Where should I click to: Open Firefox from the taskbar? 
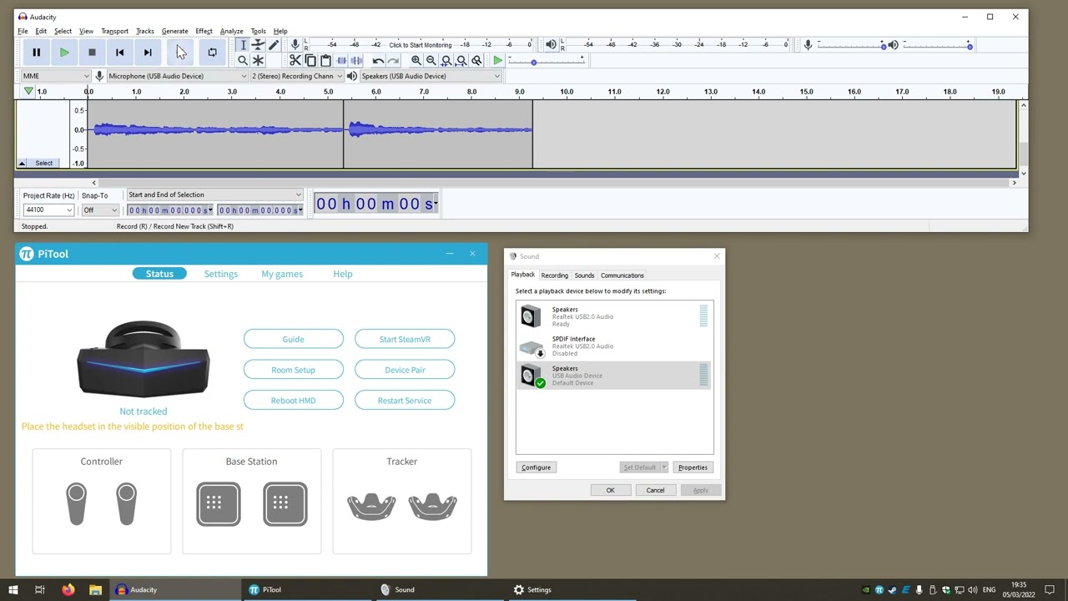(68, 589)
